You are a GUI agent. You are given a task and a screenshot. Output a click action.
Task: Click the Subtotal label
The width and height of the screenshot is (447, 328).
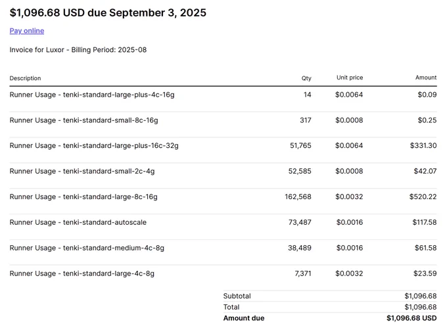tap(237, 296)
